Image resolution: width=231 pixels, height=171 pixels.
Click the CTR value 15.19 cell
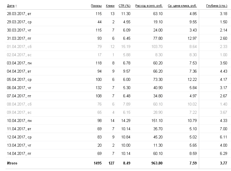click(x=126, y=47)
